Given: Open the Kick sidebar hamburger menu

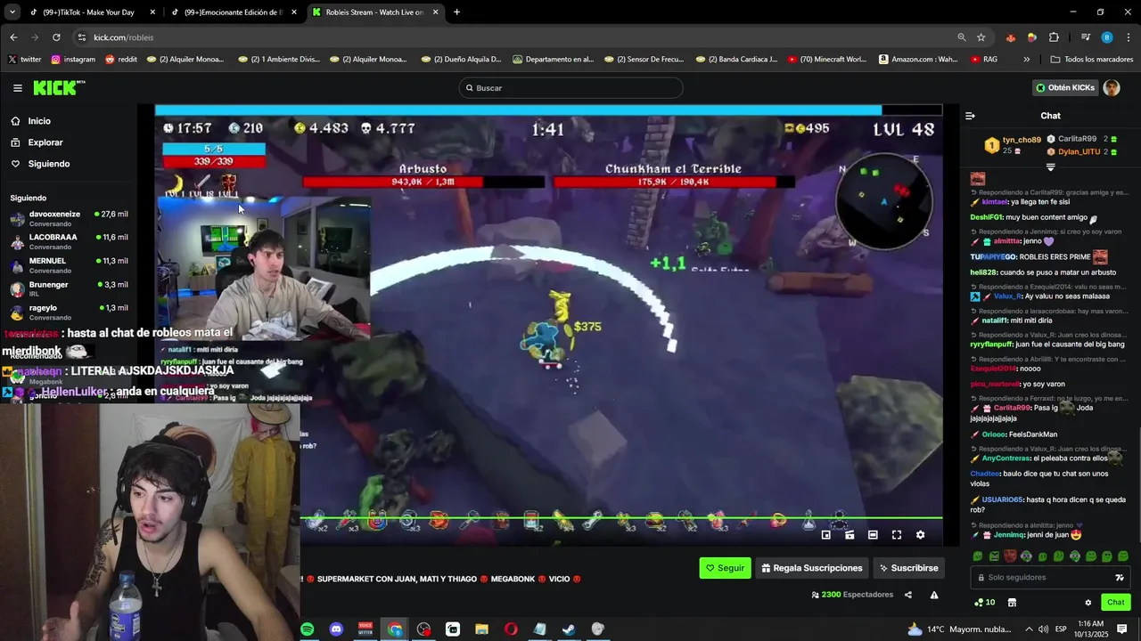Looking at the screenshot, I should 17,87.
